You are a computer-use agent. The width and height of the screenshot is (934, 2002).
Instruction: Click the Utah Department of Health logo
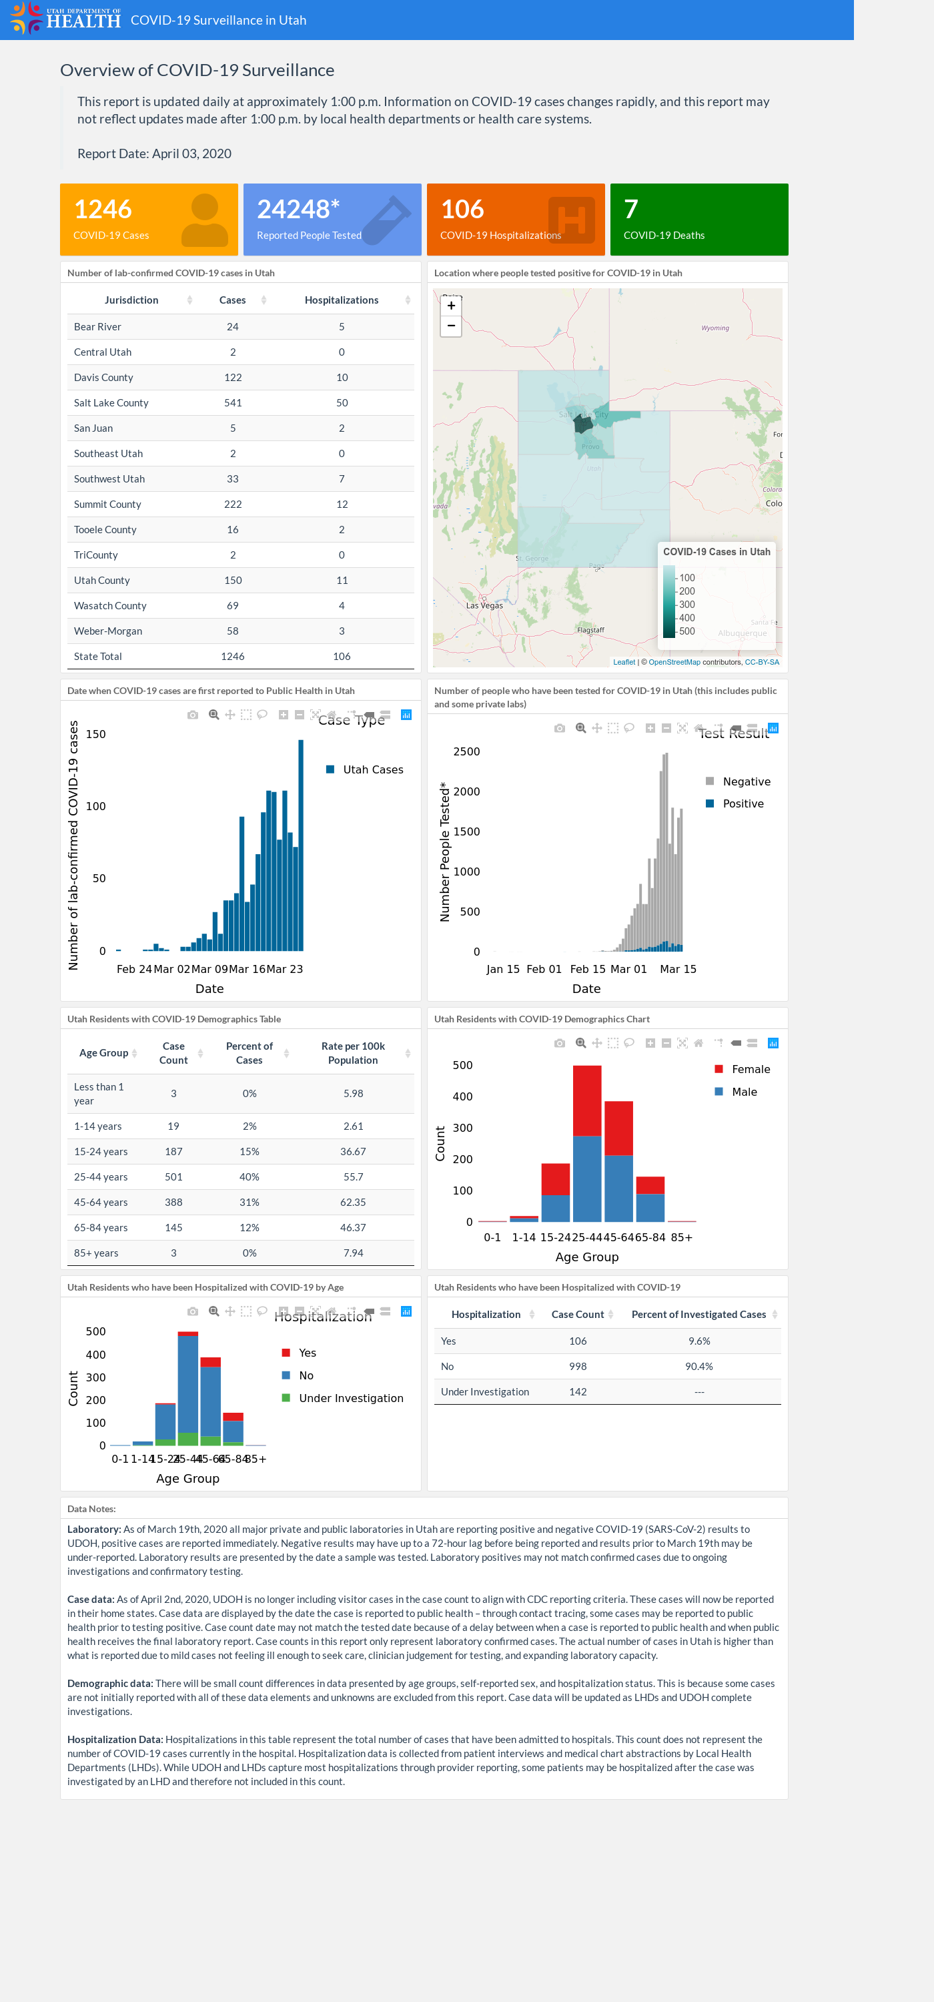pyautogui.click(x=65, y=19)
